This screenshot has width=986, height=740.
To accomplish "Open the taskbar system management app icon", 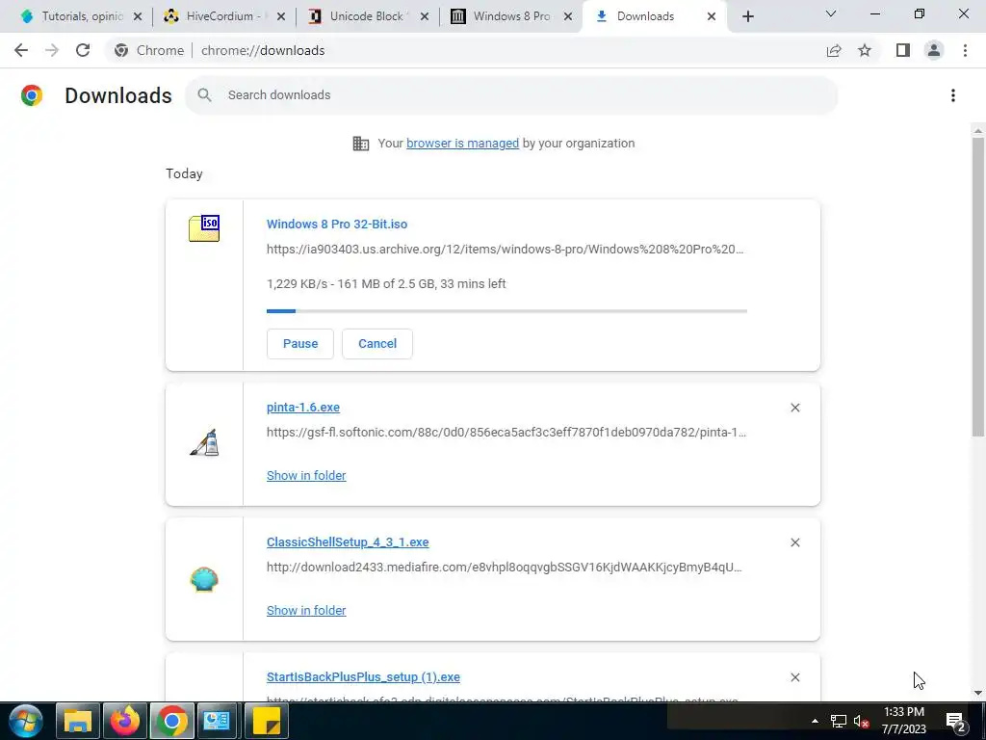I will [x=217, y=721].
